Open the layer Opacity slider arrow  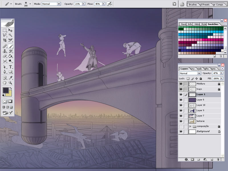[221, 73]
